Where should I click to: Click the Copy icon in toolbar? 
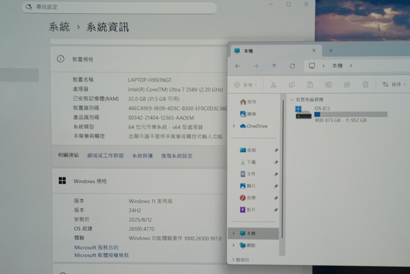point(292,85)
